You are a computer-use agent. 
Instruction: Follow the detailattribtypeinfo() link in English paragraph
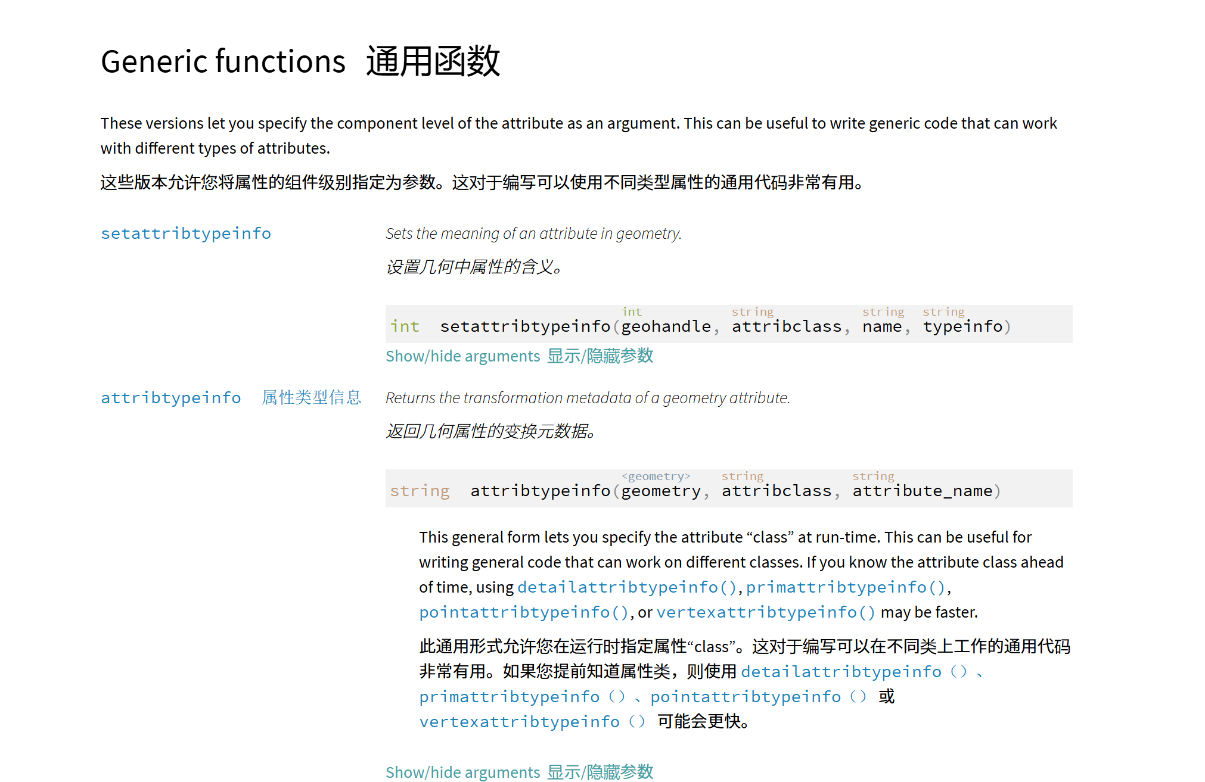628,587
